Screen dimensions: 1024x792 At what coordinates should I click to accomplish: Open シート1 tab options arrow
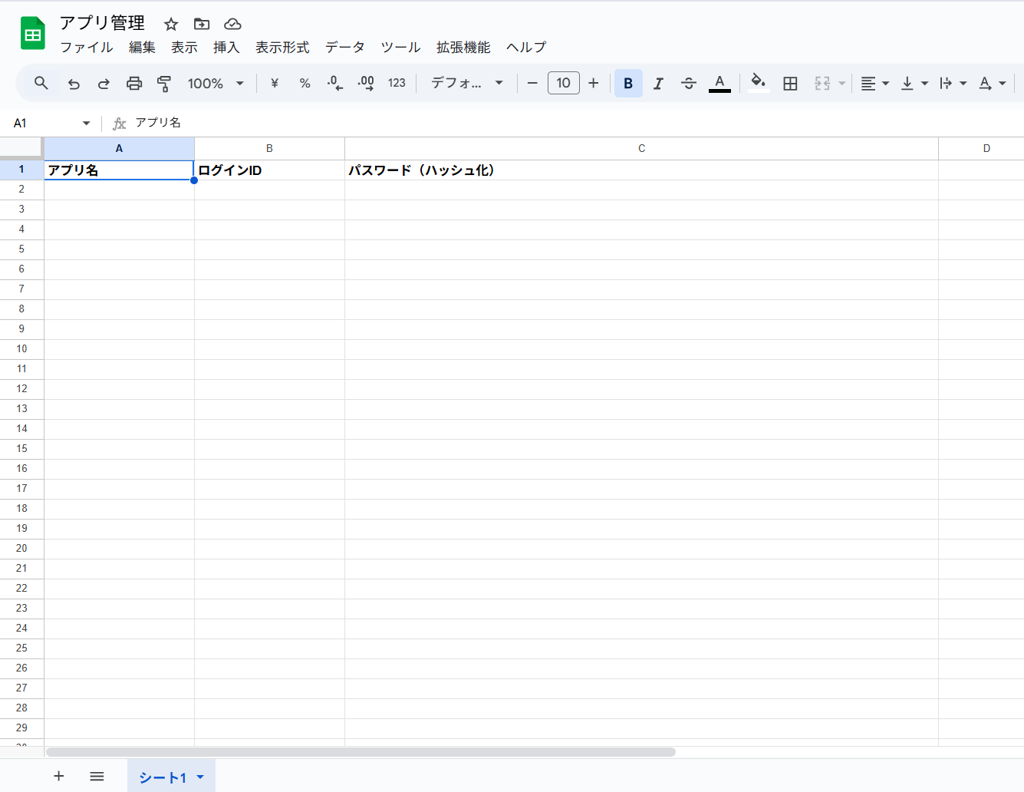(200, 777)
